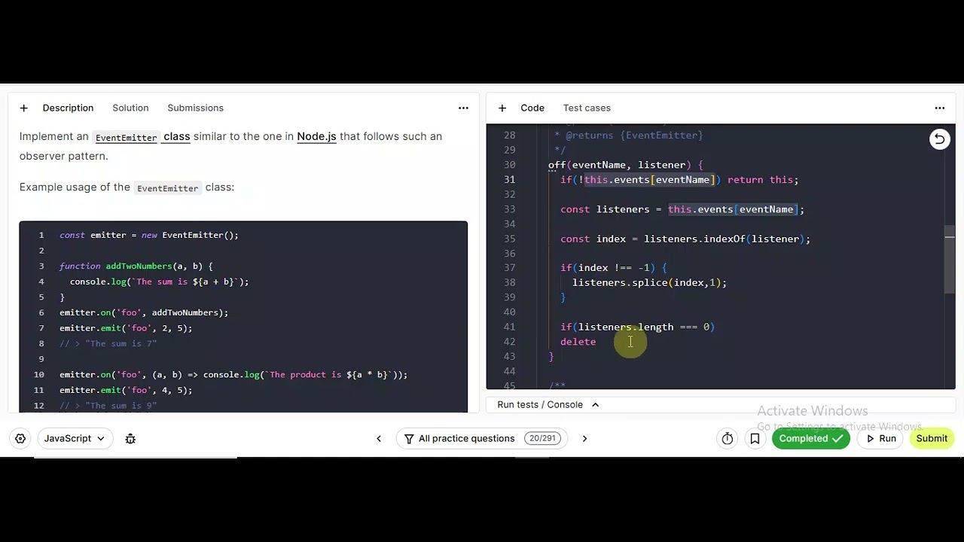Screen dimensions: 964x542
Task: Add new tab in Code panel
Action: pos(502,108)
